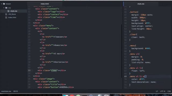The width and height of the screenshot is (172, 96).
Task: Collapse the lesson project folder chevron
Action: [2, 4]
